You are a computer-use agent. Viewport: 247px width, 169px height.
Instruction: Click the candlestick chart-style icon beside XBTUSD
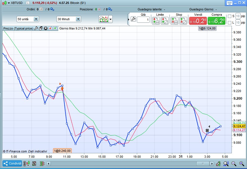4,3
